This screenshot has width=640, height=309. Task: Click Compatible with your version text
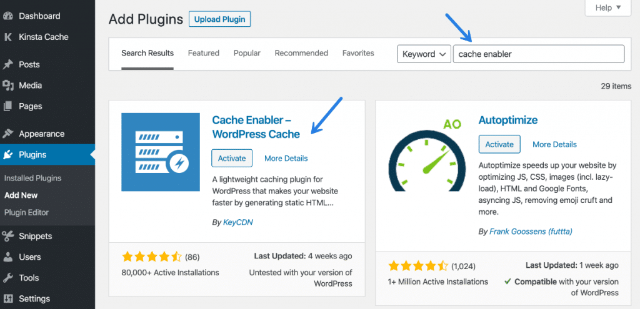point(562,287)
